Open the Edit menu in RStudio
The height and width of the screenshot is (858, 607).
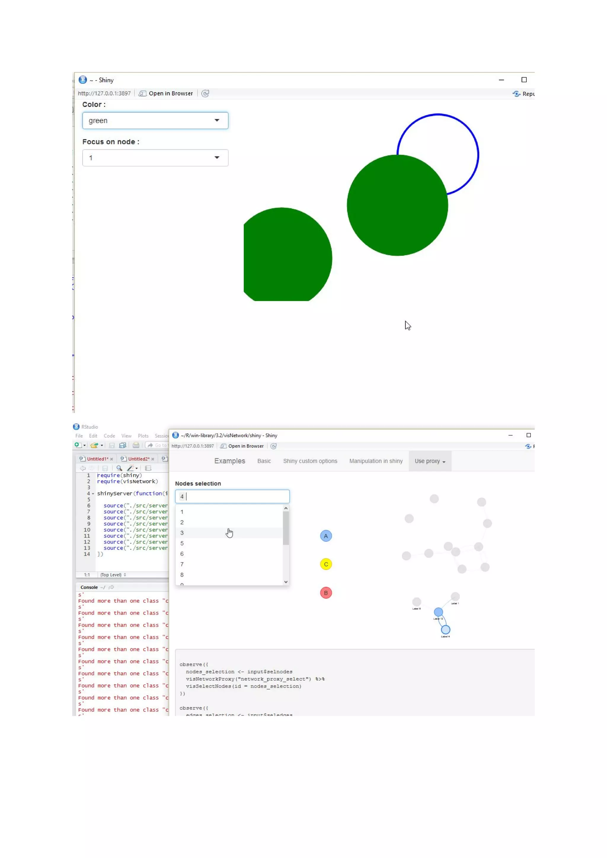pyautogui.click(x=93, y=436)
